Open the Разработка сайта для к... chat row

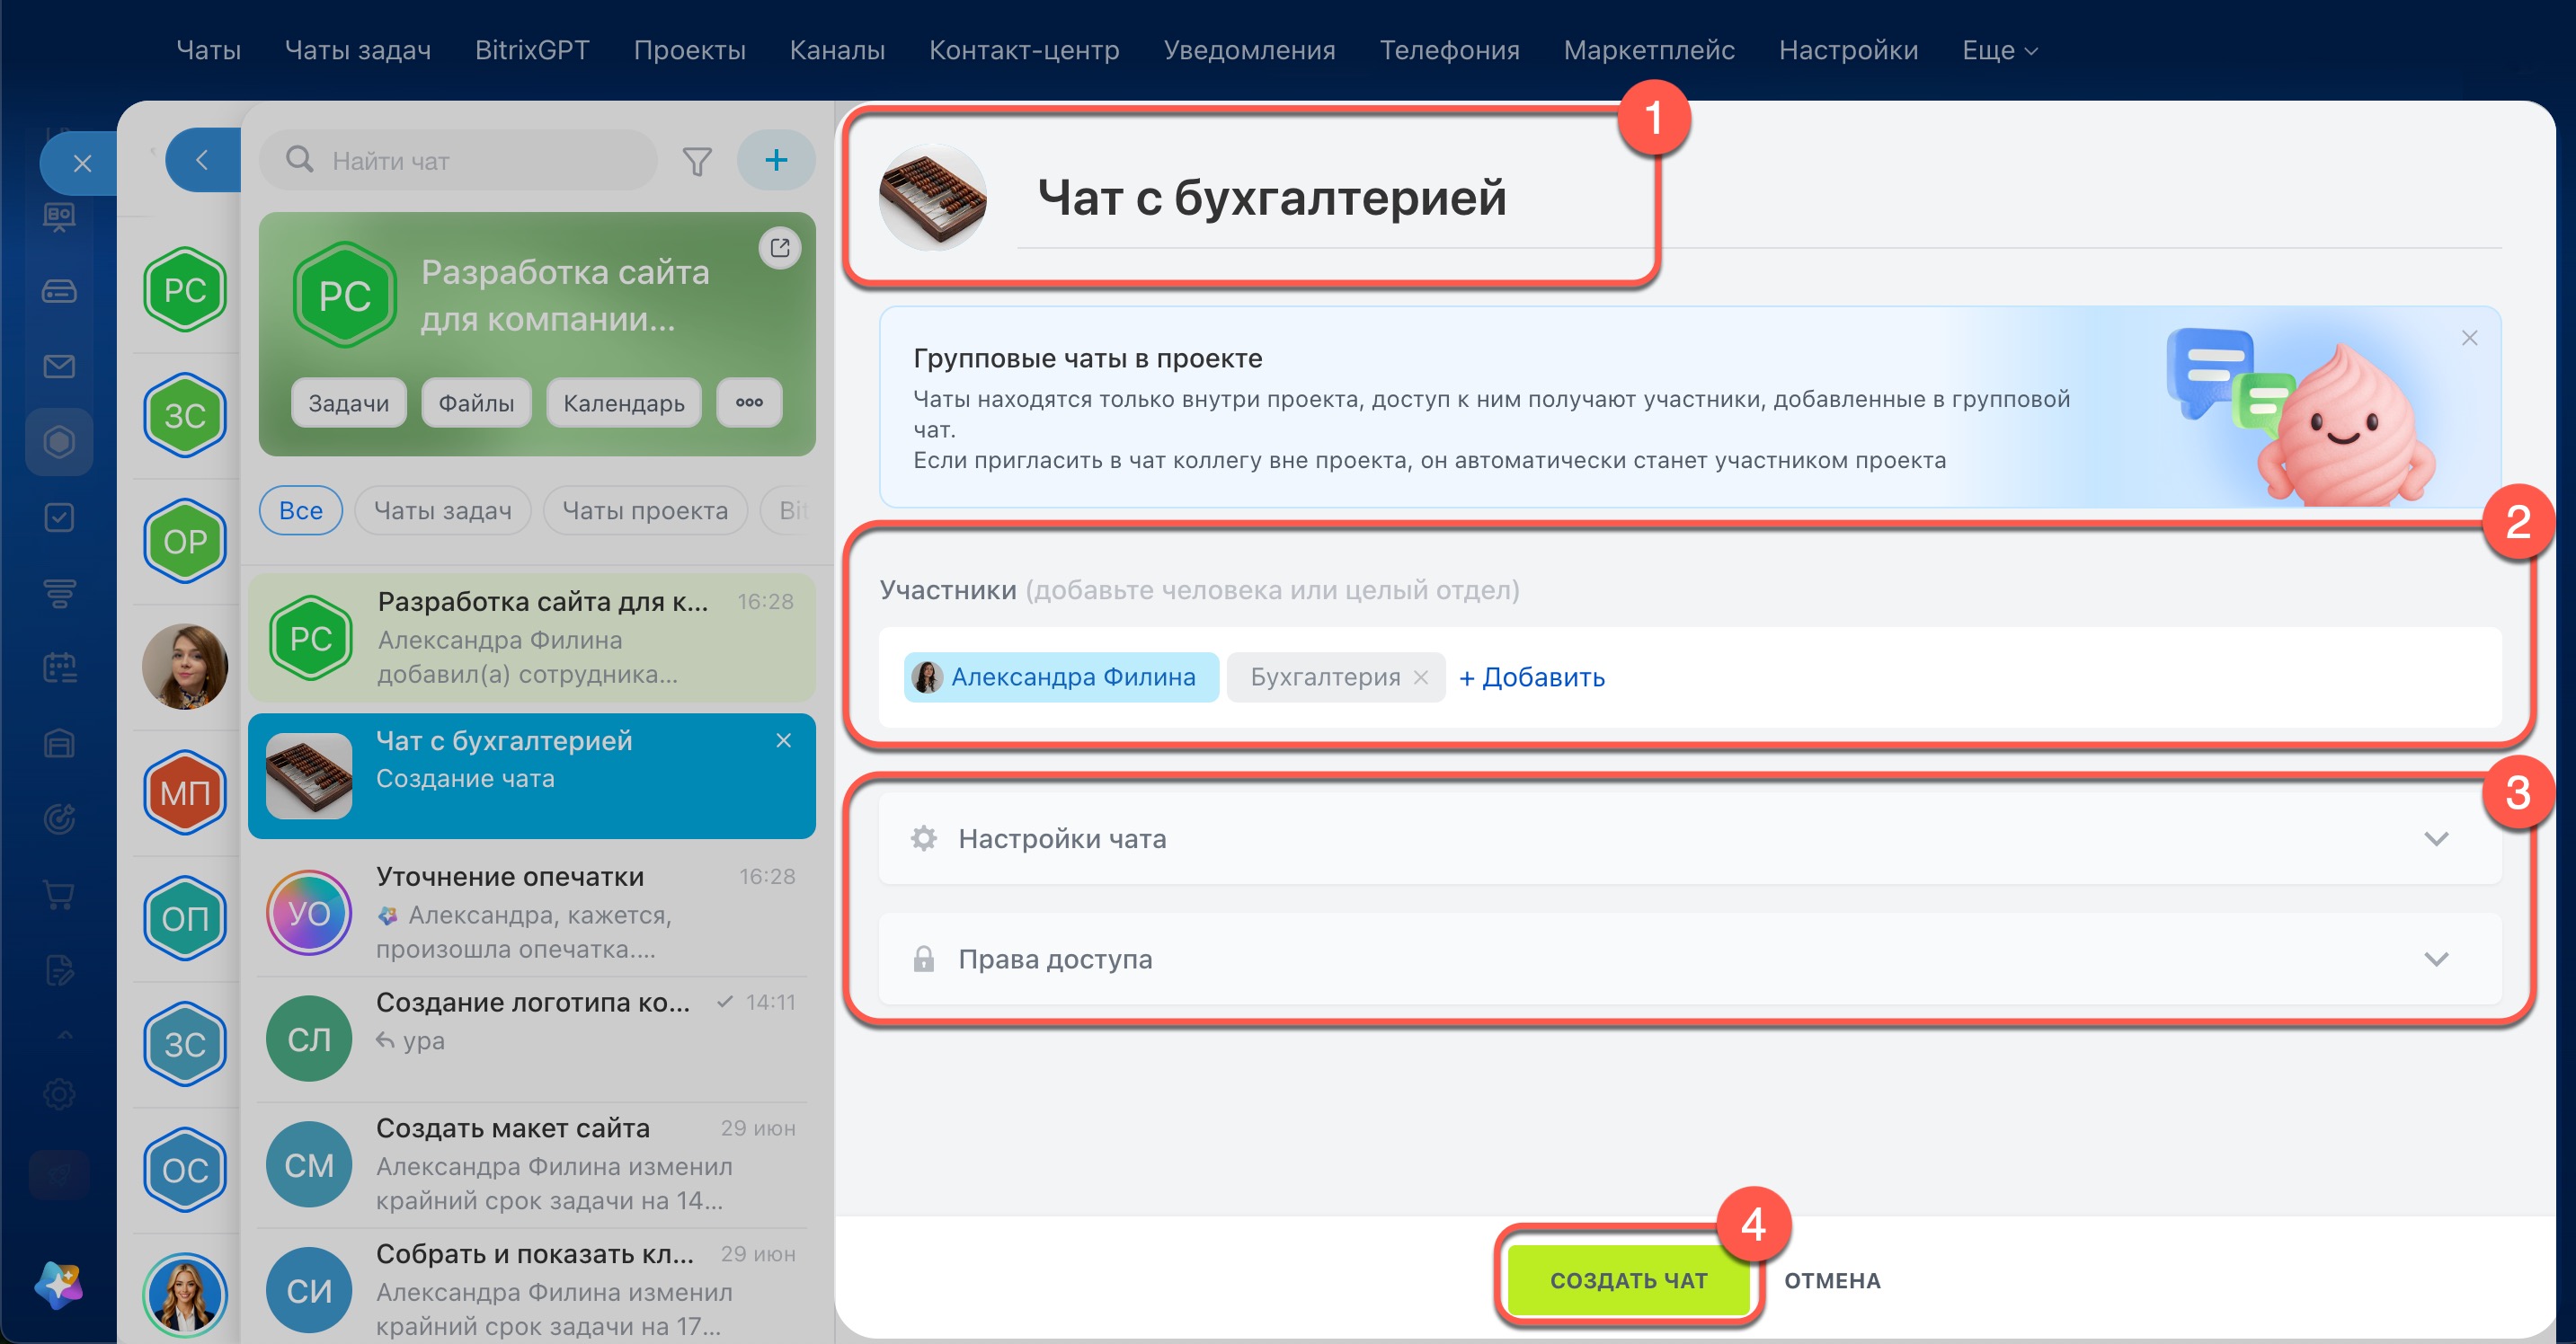click(x=532, y=638)
